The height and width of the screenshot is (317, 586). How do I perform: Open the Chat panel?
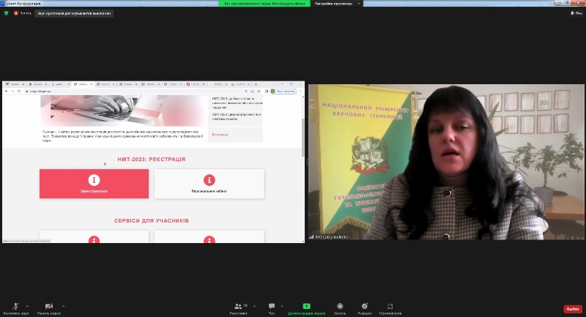tap(272, 308)
